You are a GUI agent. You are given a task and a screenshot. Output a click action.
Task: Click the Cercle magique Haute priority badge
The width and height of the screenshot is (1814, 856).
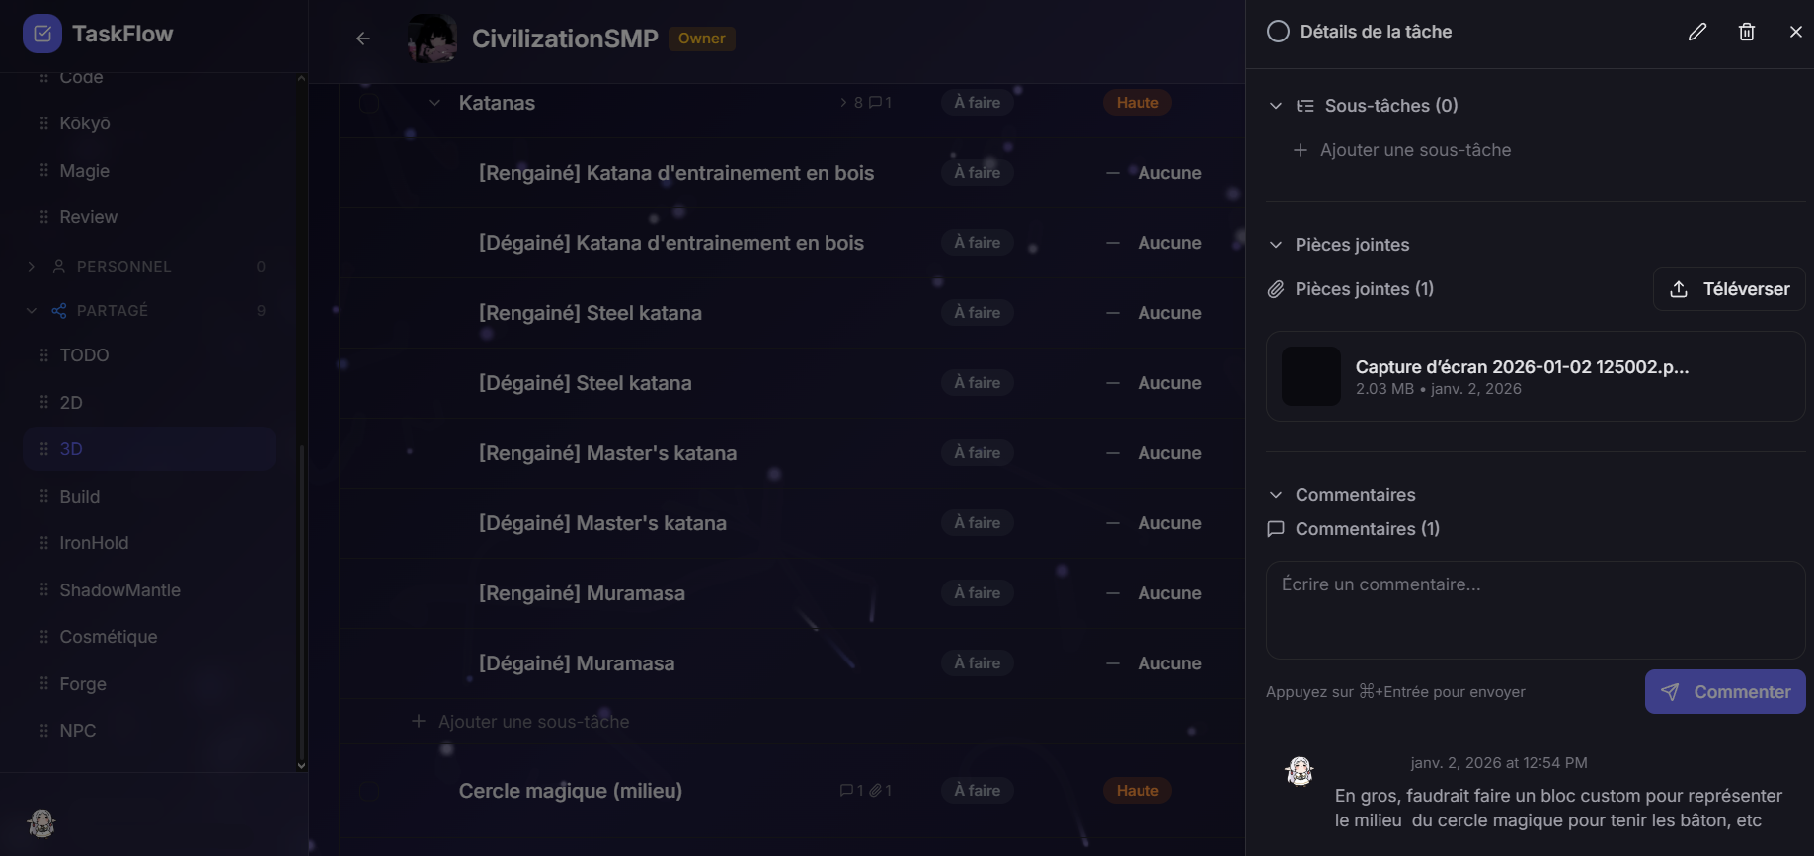1138,791
